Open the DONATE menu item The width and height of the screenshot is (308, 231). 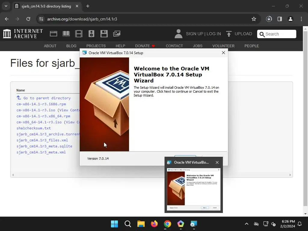coord(145,46)
